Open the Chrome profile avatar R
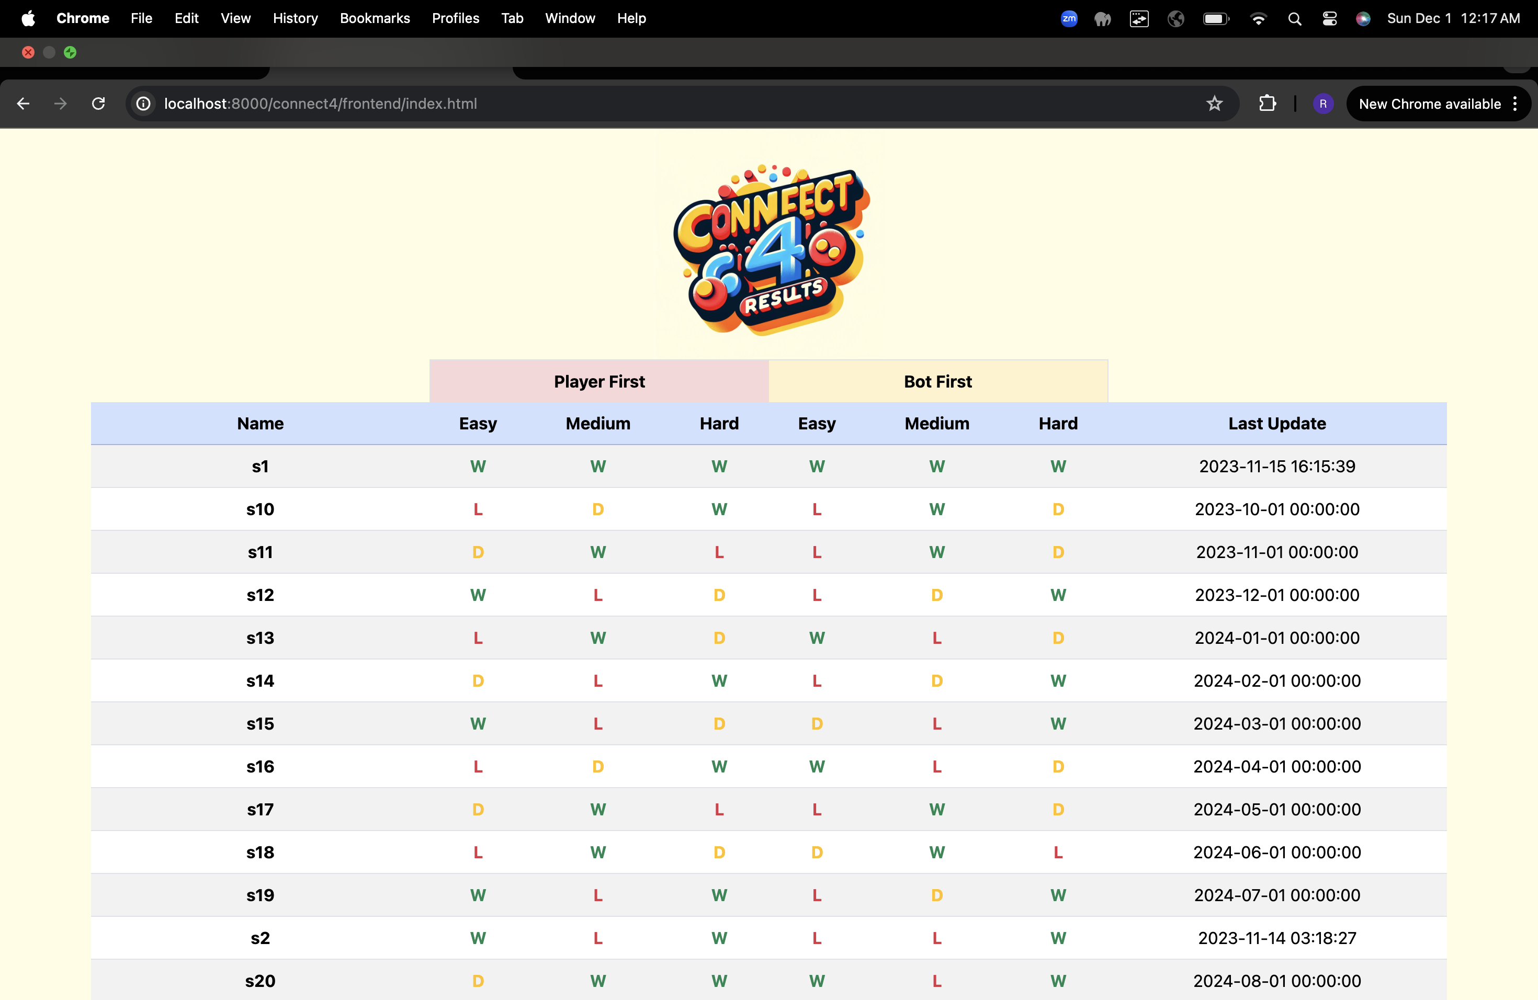The image size is (1538, 1000). coord(1323,104)
